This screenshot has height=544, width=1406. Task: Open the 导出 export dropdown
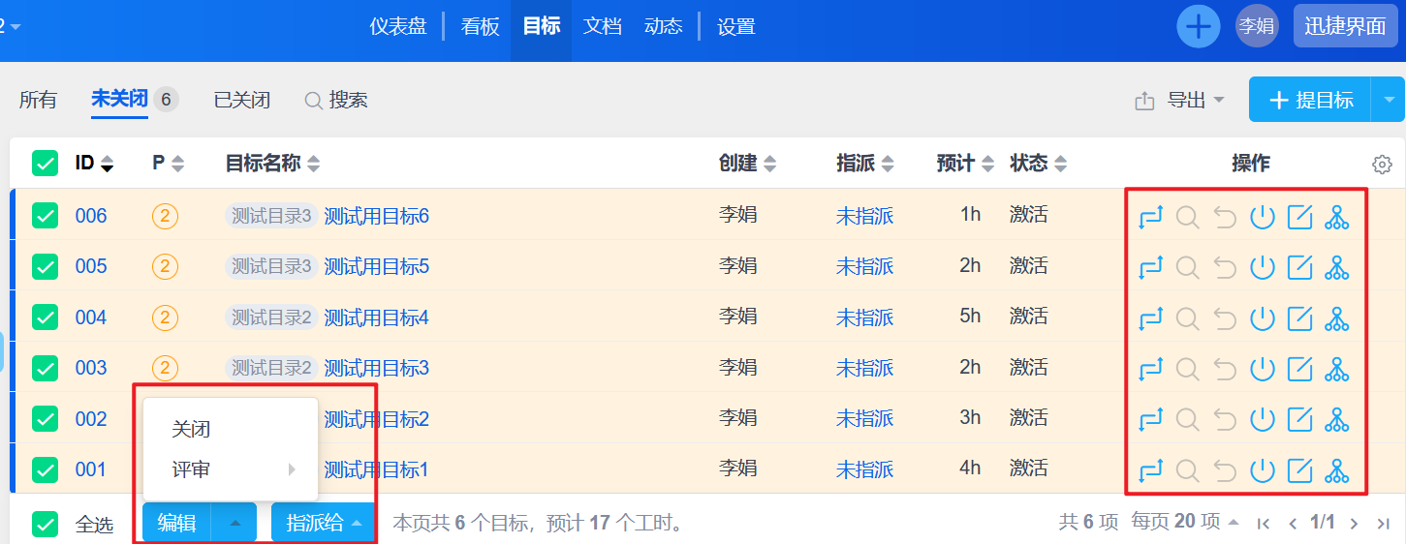pos(1180,100)
